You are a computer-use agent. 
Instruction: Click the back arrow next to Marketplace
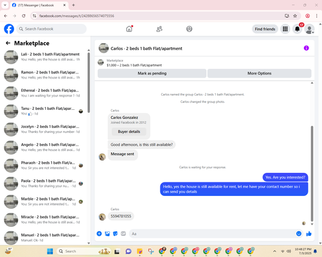coord(8,43)
